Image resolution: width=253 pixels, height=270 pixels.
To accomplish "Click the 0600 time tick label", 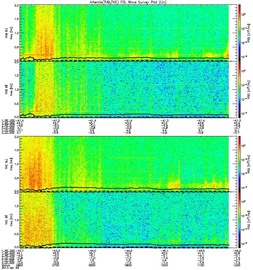I will point(20,265).
